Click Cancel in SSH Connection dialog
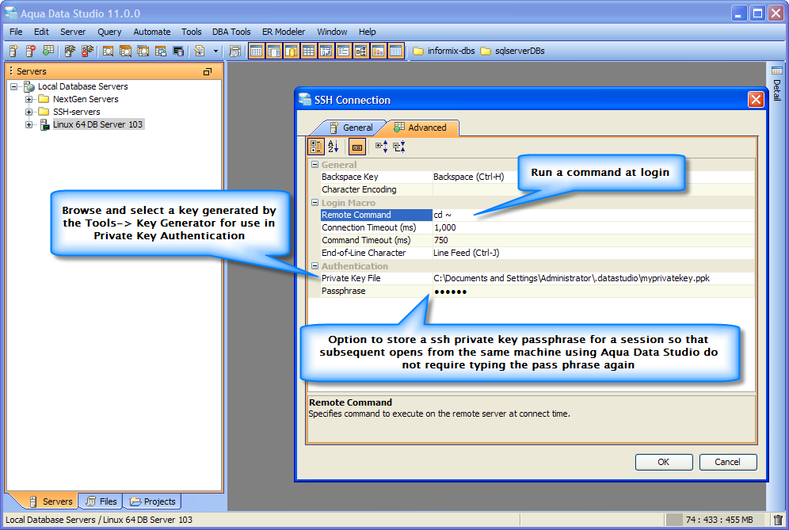This screenshot has height=530, width=789. point(728,462)
